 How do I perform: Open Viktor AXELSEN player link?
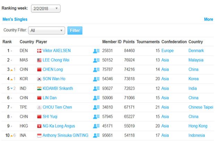click(x=57, y=51)
